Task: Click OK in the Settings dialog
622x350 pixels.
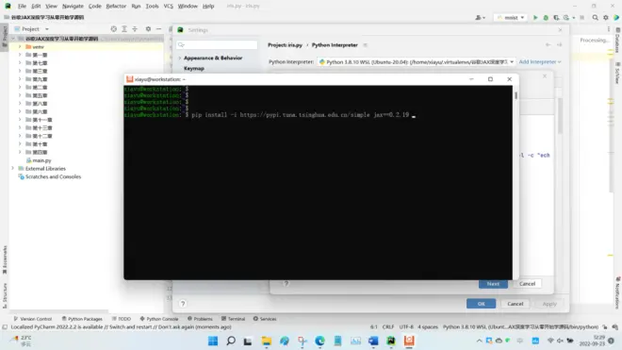Action: point(482,304)
